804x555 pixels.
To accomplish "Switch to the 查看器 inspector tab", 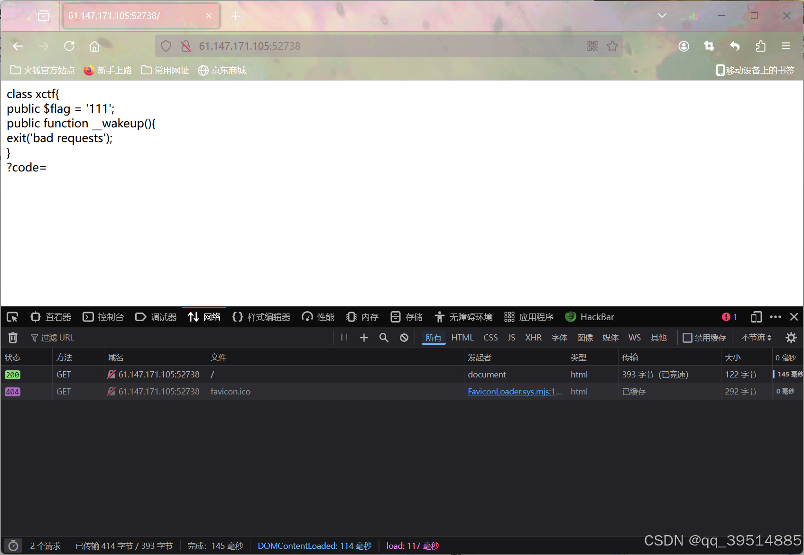I will click(51, 317).
